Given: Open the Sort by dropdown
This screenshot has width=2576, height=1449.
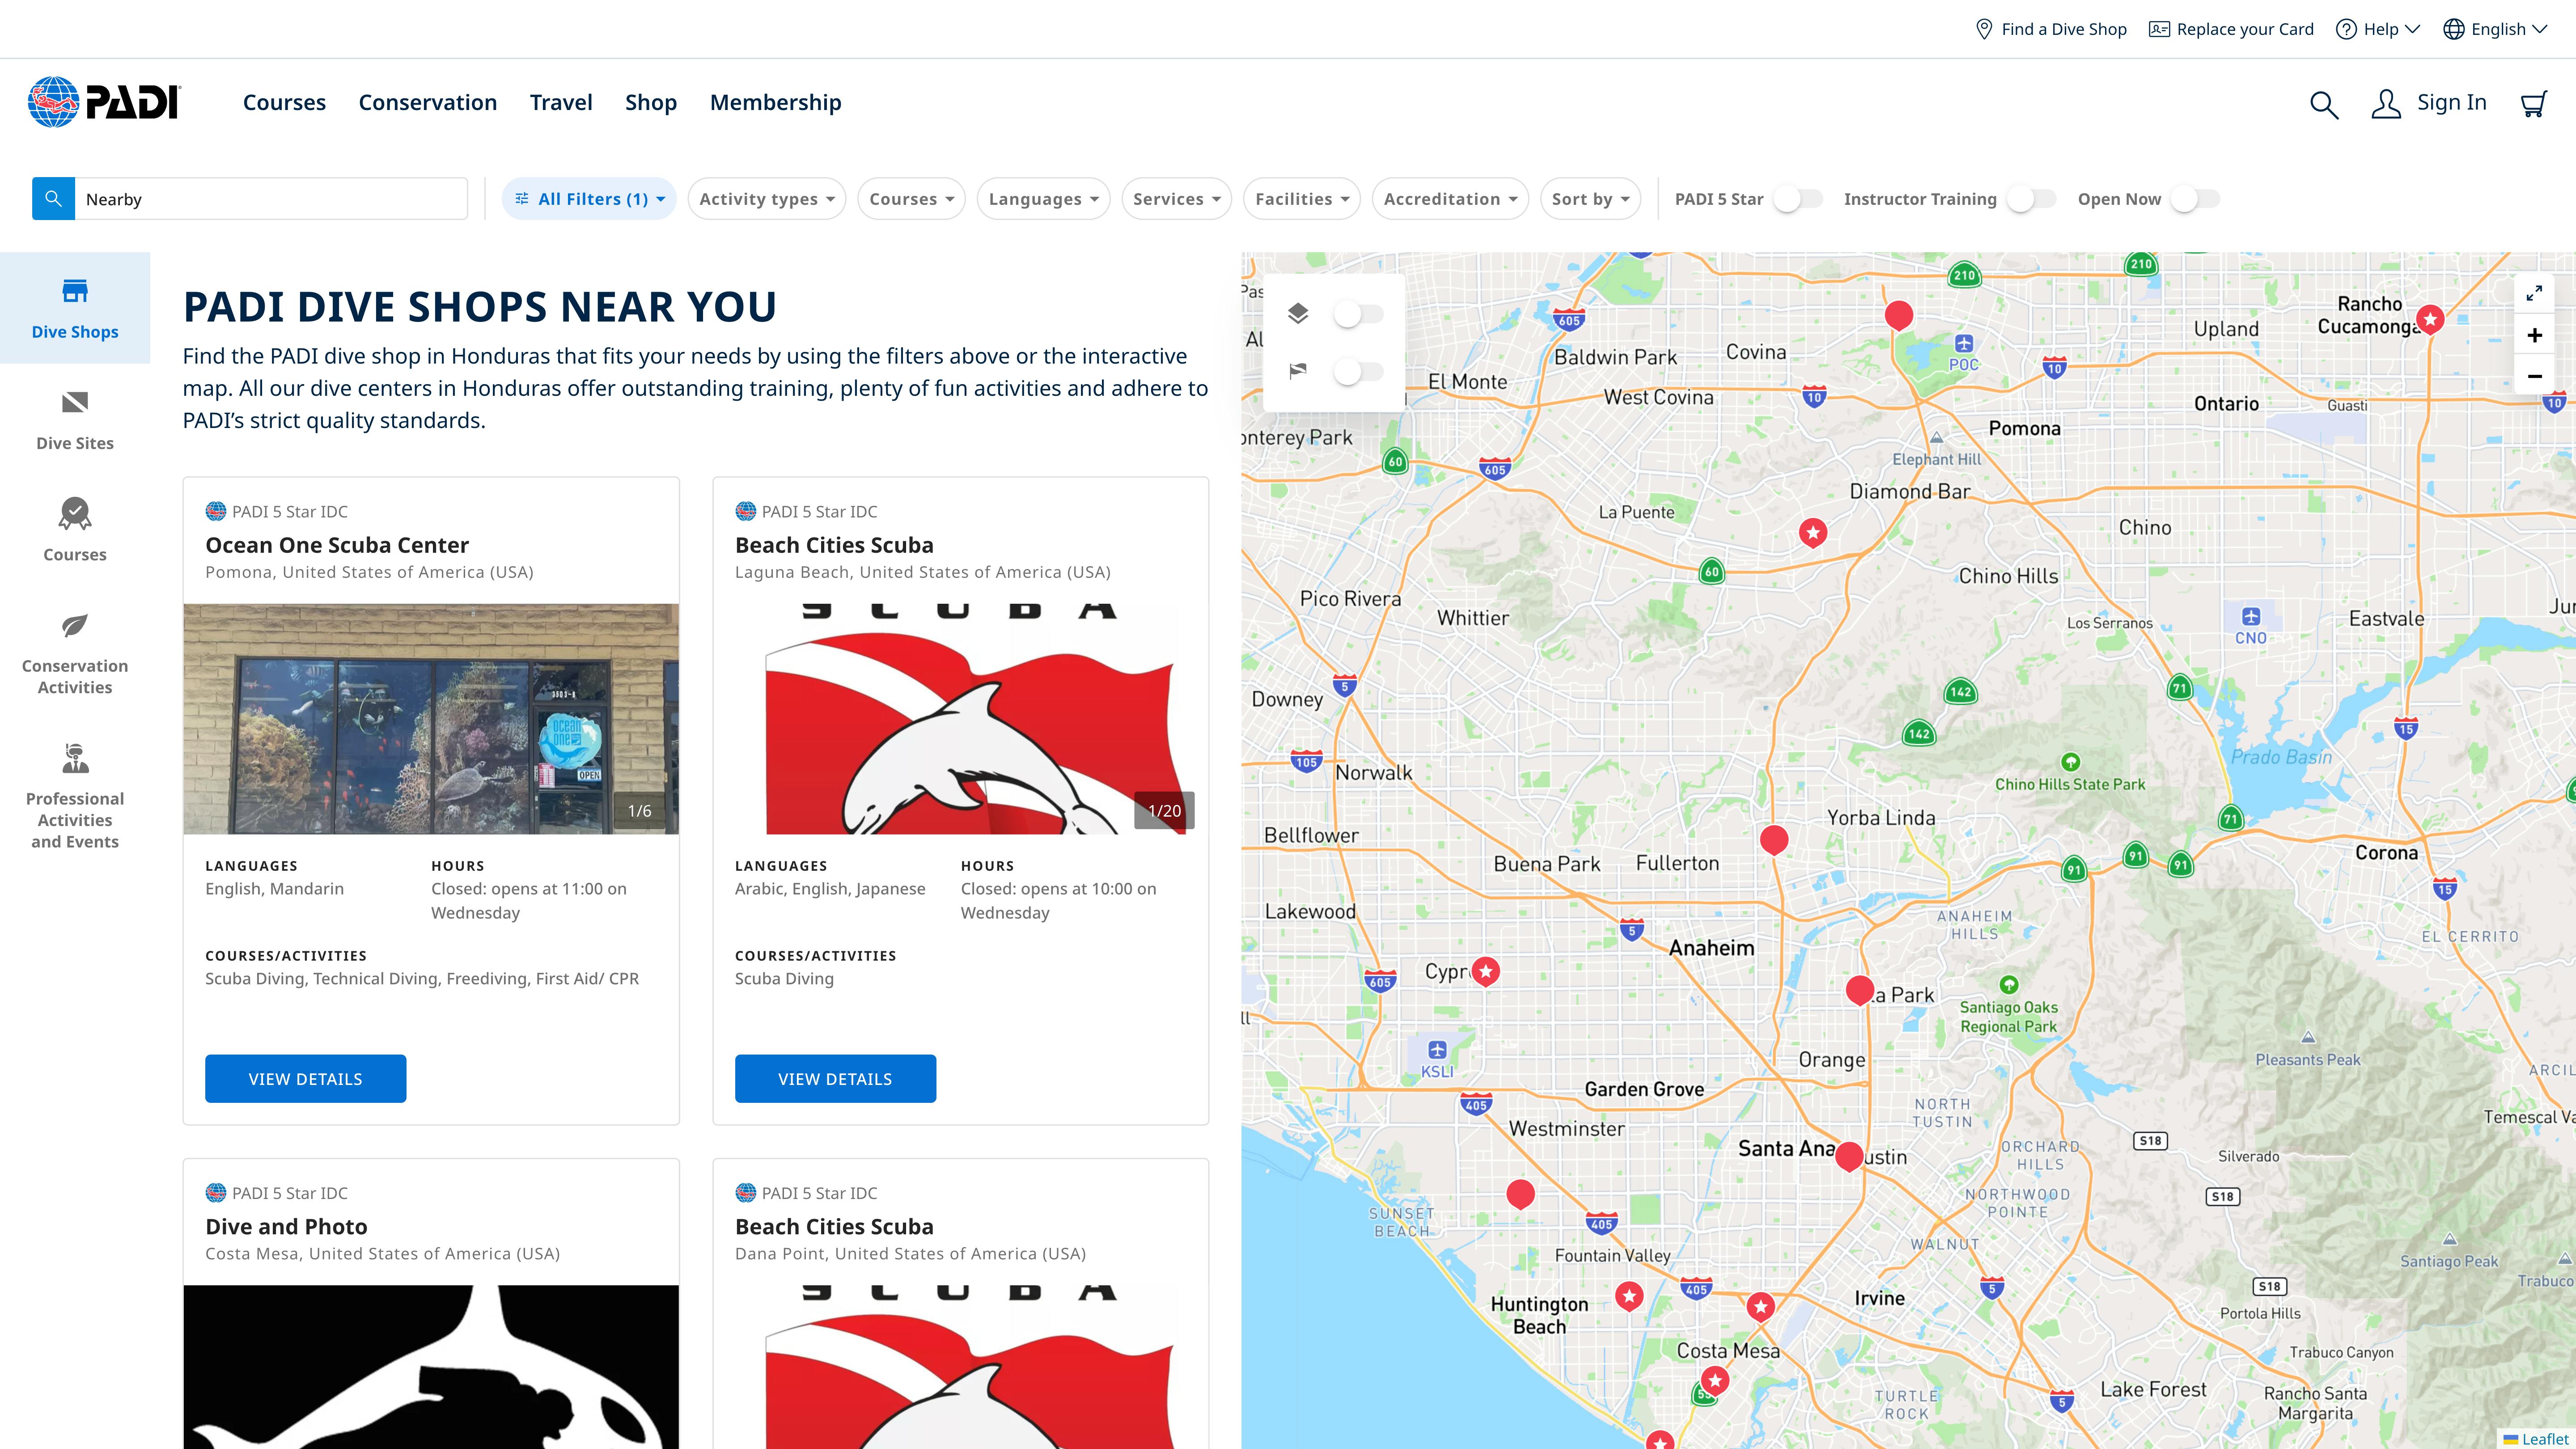Looking at the screenshot, I should tap(1590, 199).
